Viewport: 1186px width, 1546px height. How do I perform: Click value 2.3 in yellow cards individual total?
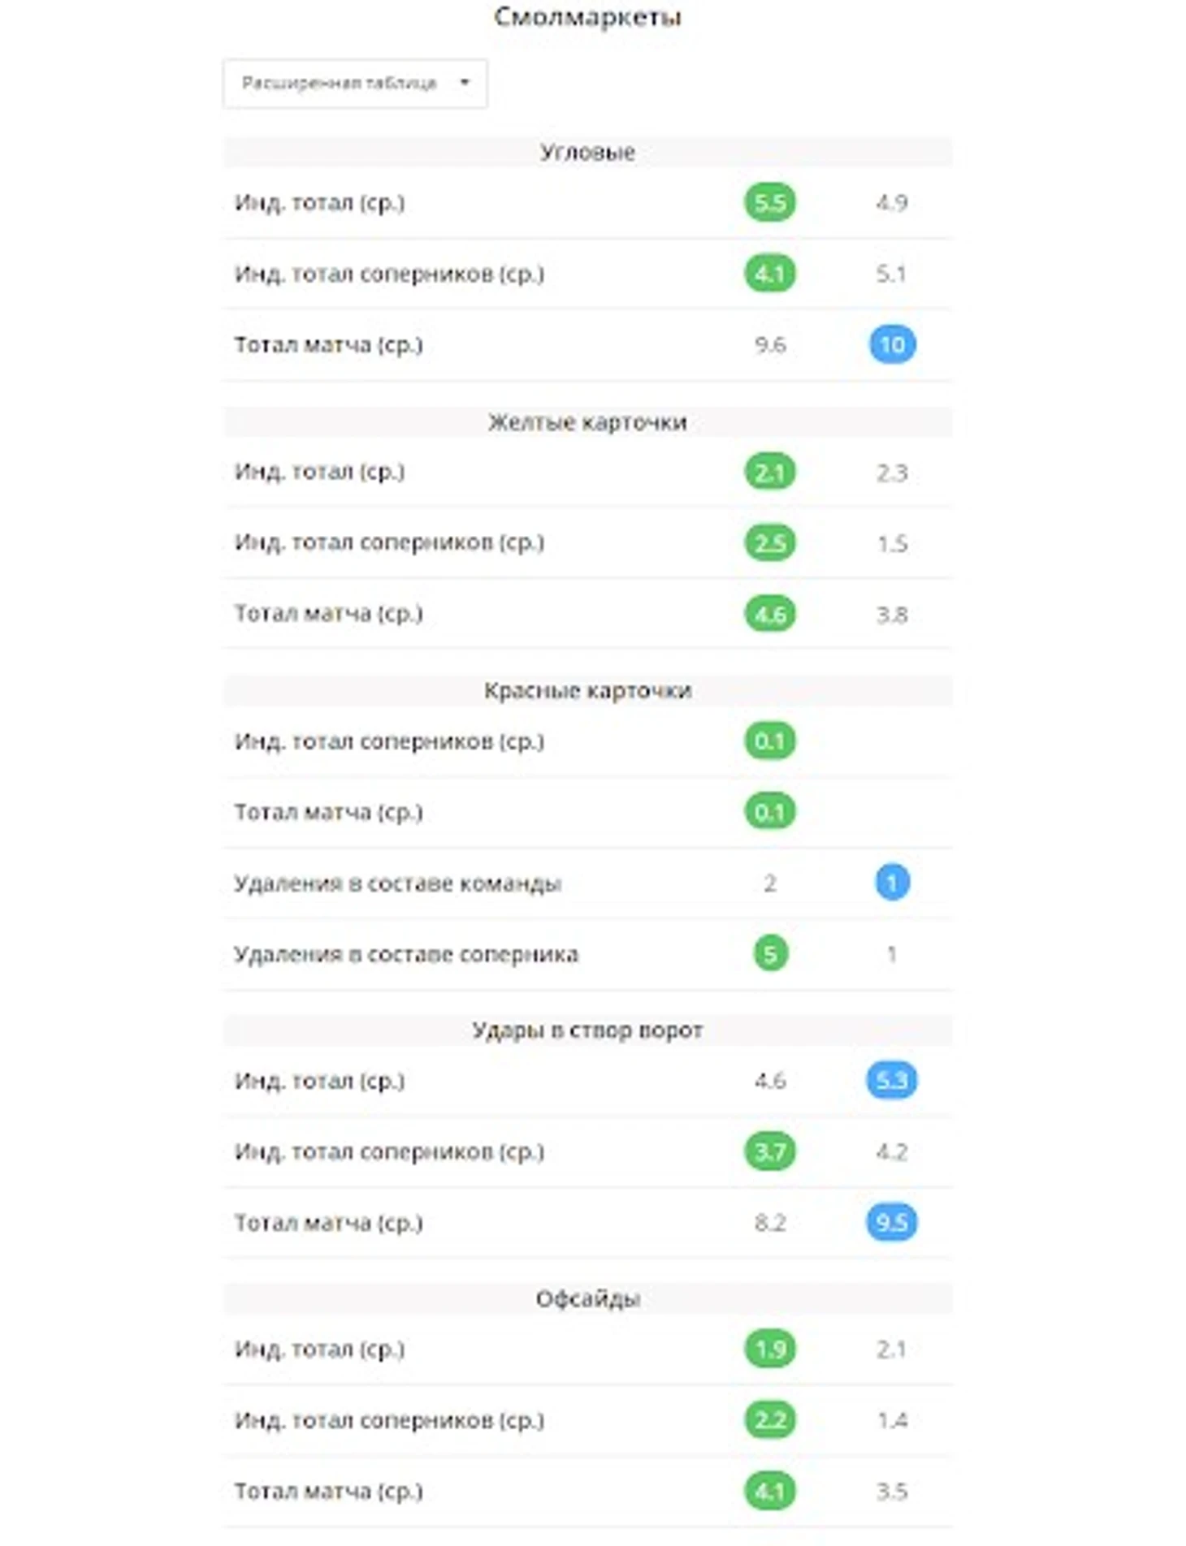pos(891,473)
